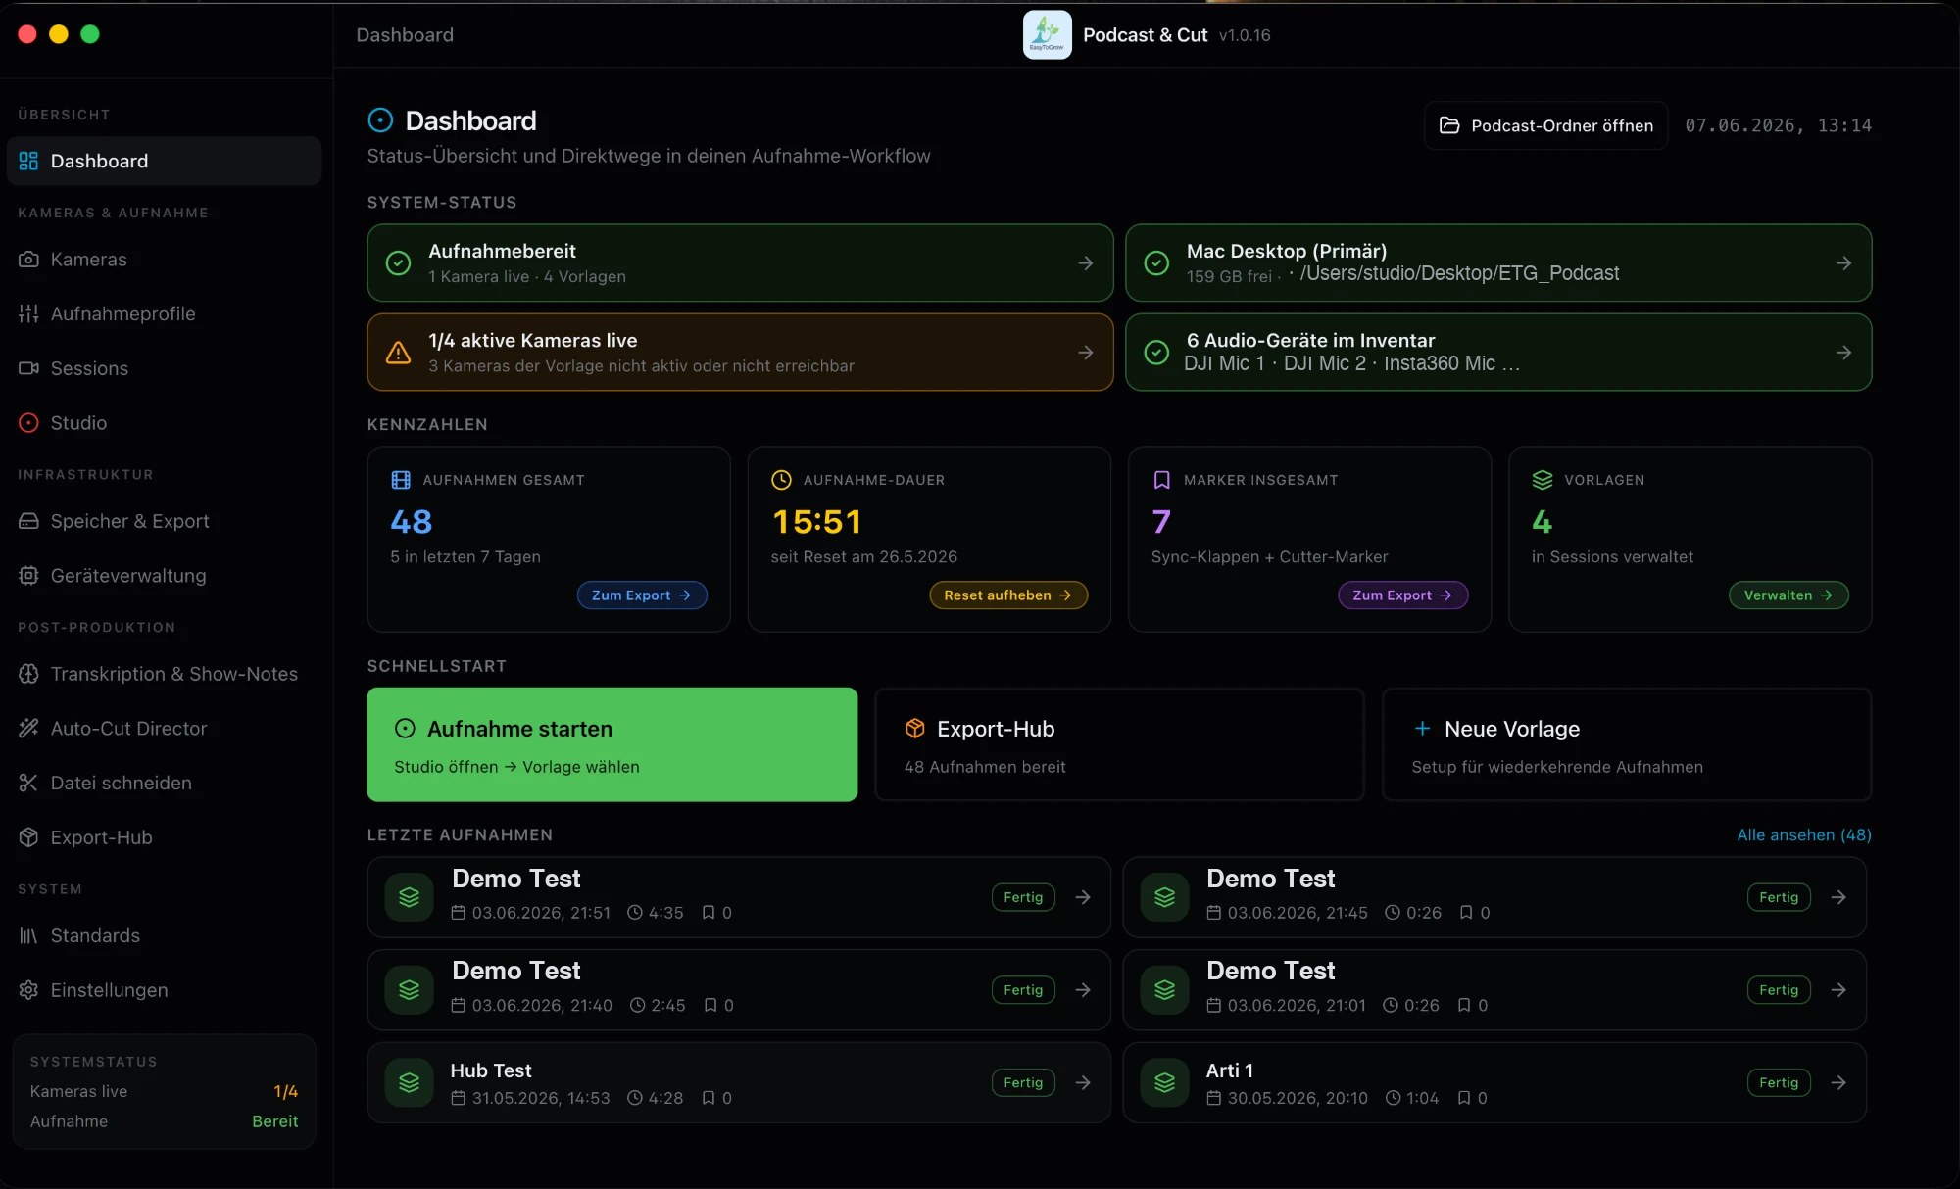Open the Demo Test 21:40 recording arrow
This screenshot has width=1960, height=1189.
pyautogui.click(x=1083, y=990)
